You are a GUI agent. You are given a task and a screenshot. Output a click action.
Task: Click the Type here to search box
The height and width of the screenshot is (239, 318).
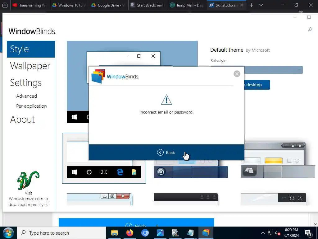(x=62, y=233)
